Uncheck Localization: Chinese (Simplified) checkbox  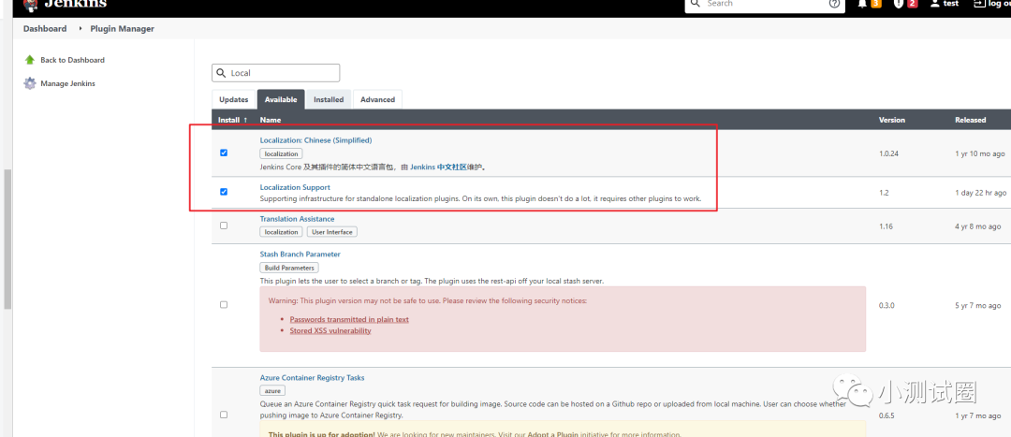(224, 153)
